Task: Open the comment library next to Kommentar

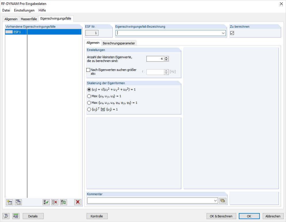Action: (223, 200)
